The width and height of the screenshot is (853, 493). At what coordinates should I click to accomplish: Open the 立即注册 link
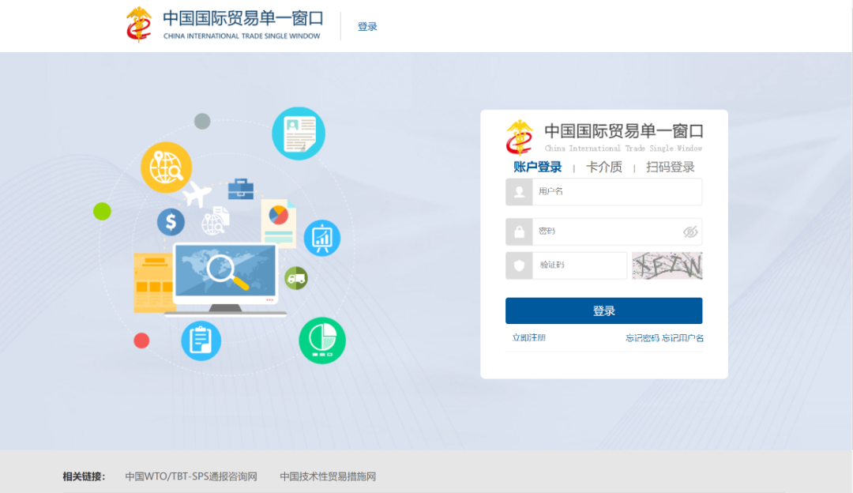528,338
